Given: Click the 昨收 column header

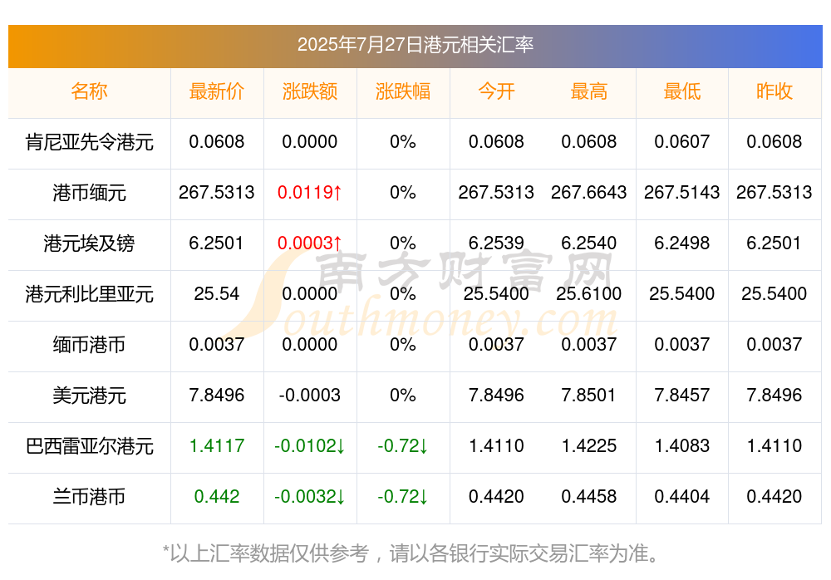Looking at the screenshot, I should coord(774,91).
